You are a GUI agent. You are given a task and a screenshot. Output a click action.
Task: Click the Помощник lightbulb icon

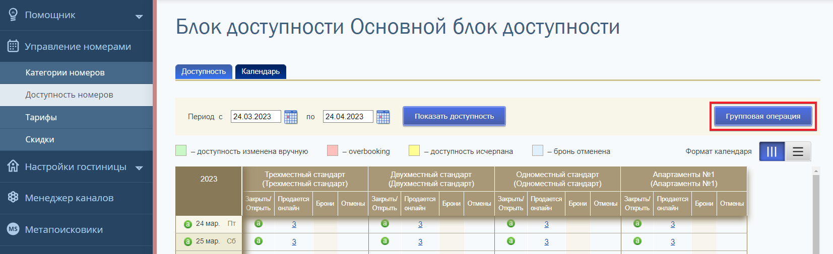pos(13,15)
